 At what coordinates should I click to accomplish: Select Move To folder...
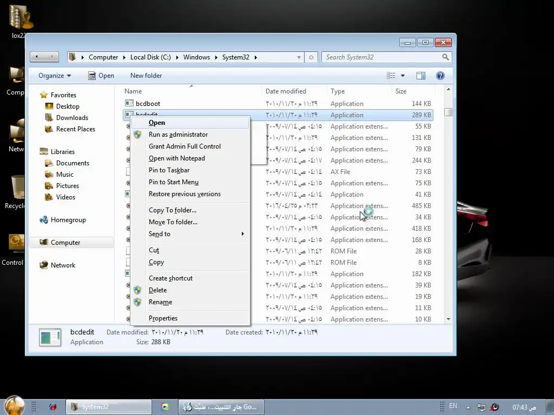pyautogui.click(x=190, y=222)
